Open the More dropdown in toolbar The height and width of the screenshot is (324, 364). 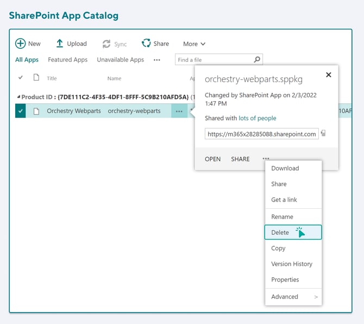[x=194, y=44]
